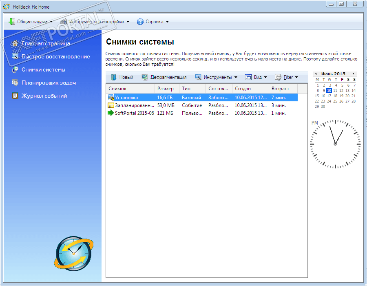367x286 pixels.
Task: Click the Дефрагментация button
Action: [x=164, y=77]
